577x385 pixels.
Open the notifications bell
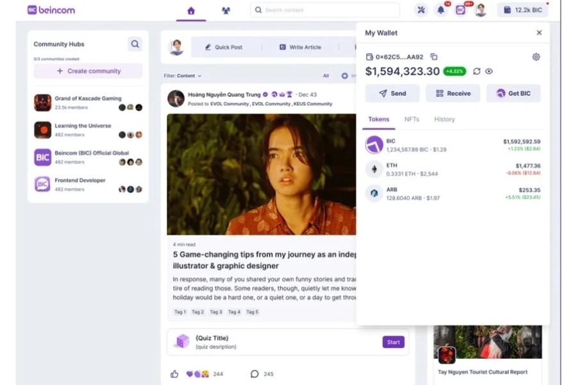tap(441, 10)
